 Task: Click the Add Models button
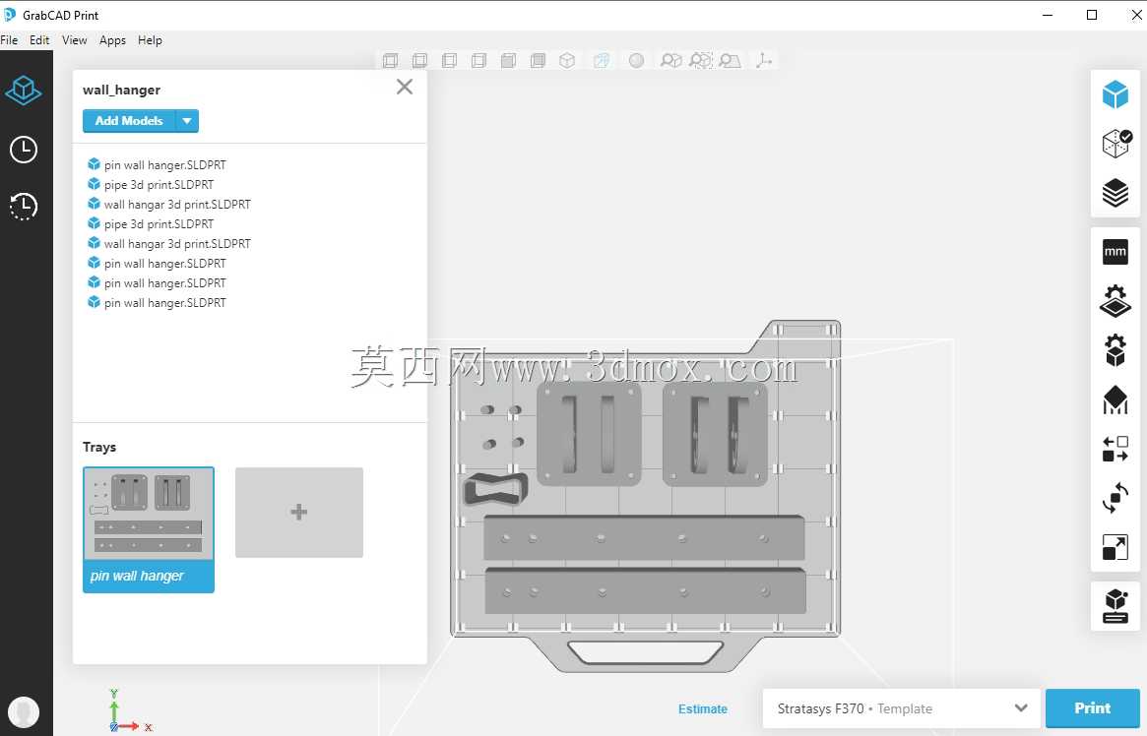(129, 121)
